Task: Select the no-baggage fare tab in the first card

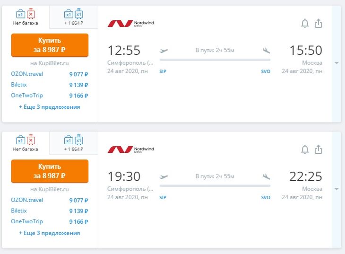Action: click(26, 17)
